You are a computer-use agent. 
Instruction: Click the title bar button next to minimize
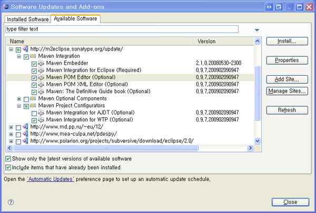[x=279, y=7]
